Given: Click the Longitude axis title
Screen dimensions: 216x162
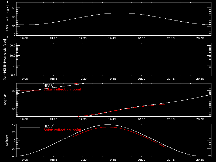Looking at the screenshot, I should tap(5, 100).
